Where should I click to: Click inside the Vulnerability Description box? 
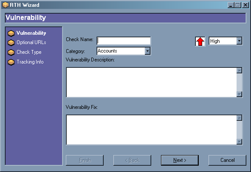(x=152, y=82)
